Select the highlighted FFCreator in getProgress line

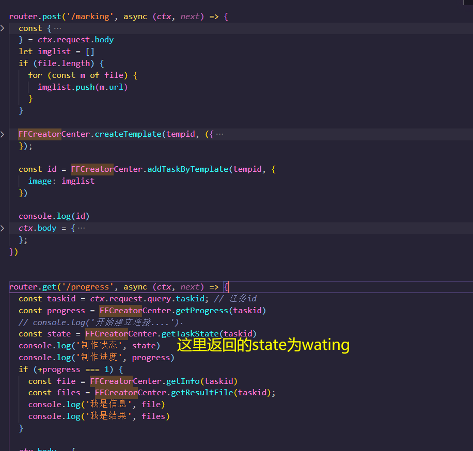click(120, 310)
